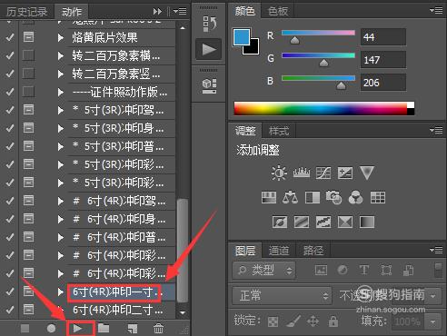Switch to the 色板 tab
447x336 pixels.
coord(278,11)
